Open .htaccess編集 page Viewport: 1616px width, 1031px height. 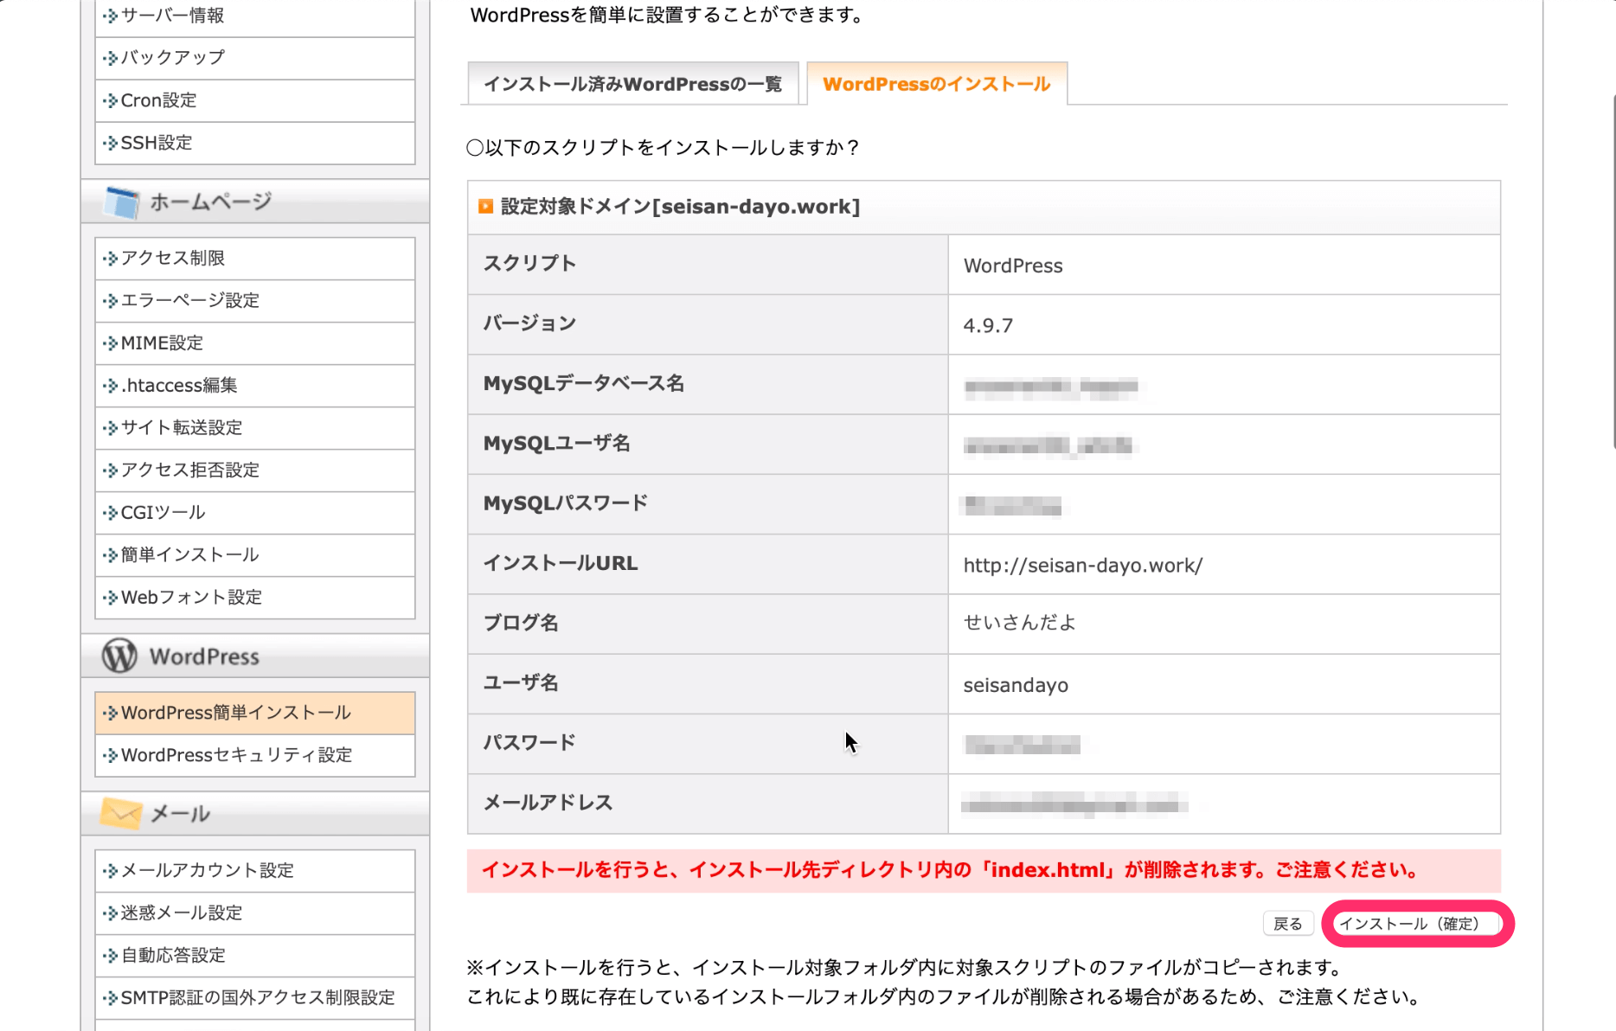pyautogui.click(x=179, y=386)
